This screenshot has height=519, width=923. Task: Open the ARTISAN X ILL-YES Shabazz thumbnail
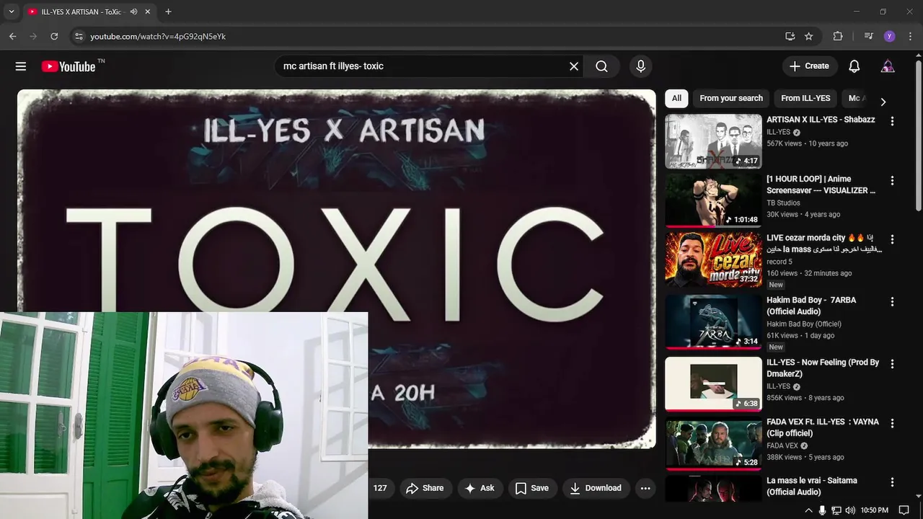(x=713, y=141)
